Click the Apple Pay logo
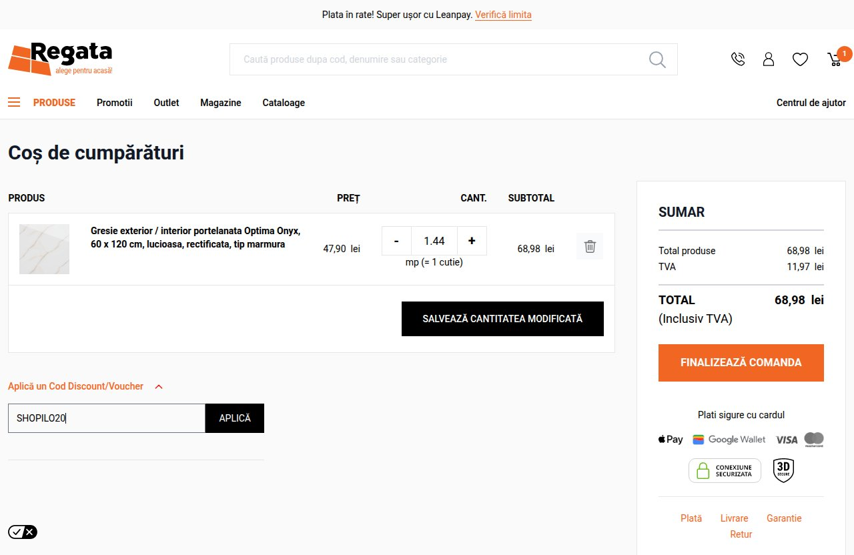Screen dimensions: 854x555 [x=671, y=440]
